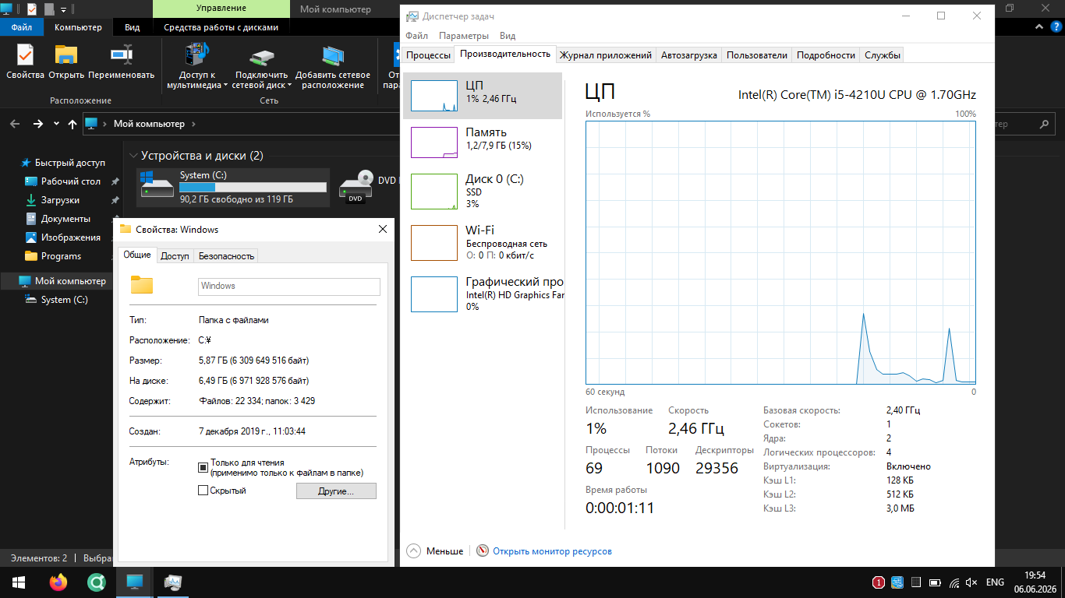
Task: Go forward with Explorer's forward arrow
Action: (37, 124)
